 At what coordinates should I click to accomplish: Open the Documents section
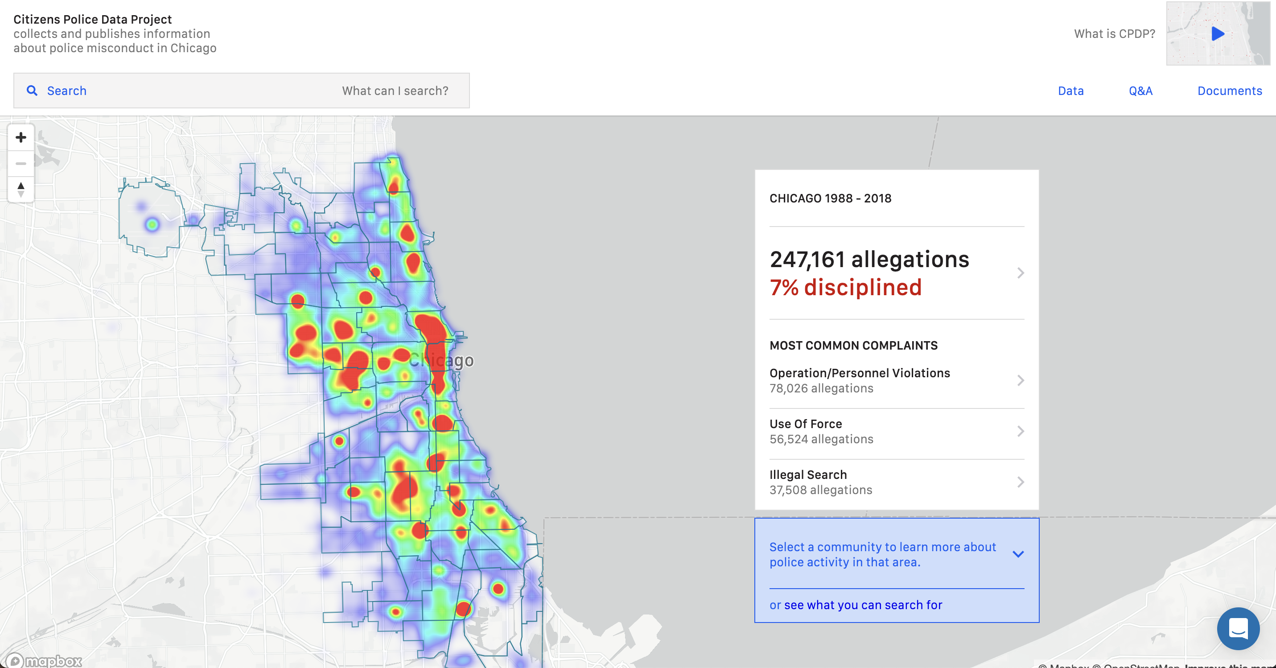[1230, 91]
